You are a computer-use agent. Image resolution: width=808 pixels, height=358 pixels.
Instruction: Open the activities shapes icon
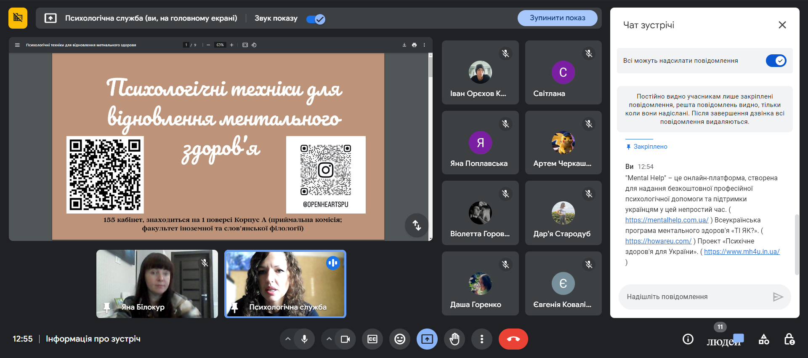pyautogui.click(x=764, y=339)
